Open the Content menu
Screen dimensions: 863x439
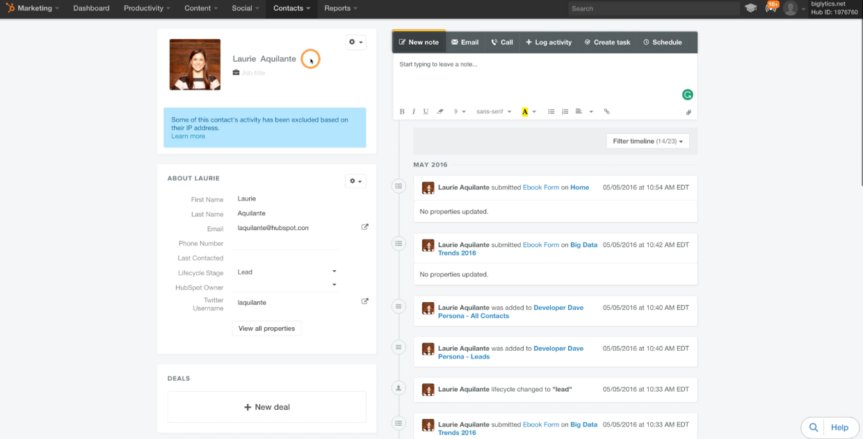pyautogui.click(x=201, y=8)
